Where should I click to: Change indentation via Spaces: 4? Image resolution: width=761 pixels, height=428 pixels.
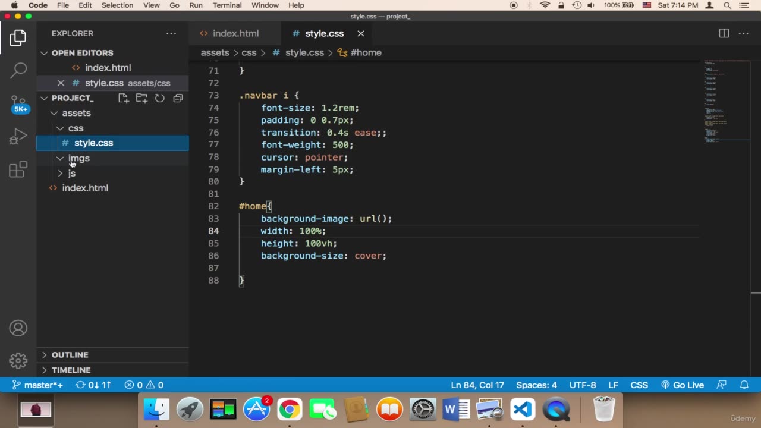click(537, 385)
